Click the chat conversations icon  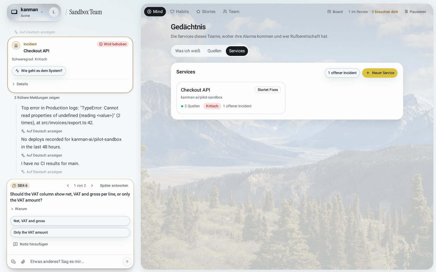pyautogui.click(x=13, y=262)
